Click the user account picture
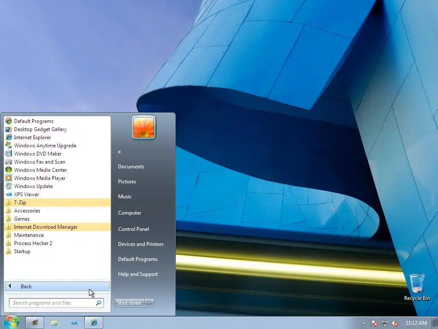Viewport: 438px width, 329px height. 144,128
